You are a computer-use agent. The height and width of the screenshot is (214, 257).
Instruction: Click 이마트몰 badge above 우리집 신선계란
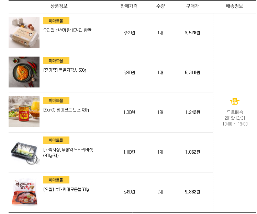(56, 21)
